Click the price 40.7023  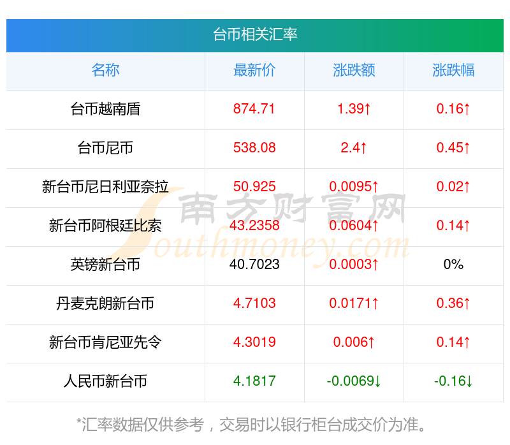click(x=254, y=265)
